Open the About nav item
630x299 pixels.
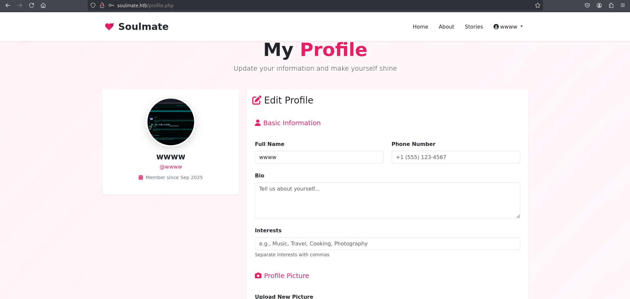point(446,27)
